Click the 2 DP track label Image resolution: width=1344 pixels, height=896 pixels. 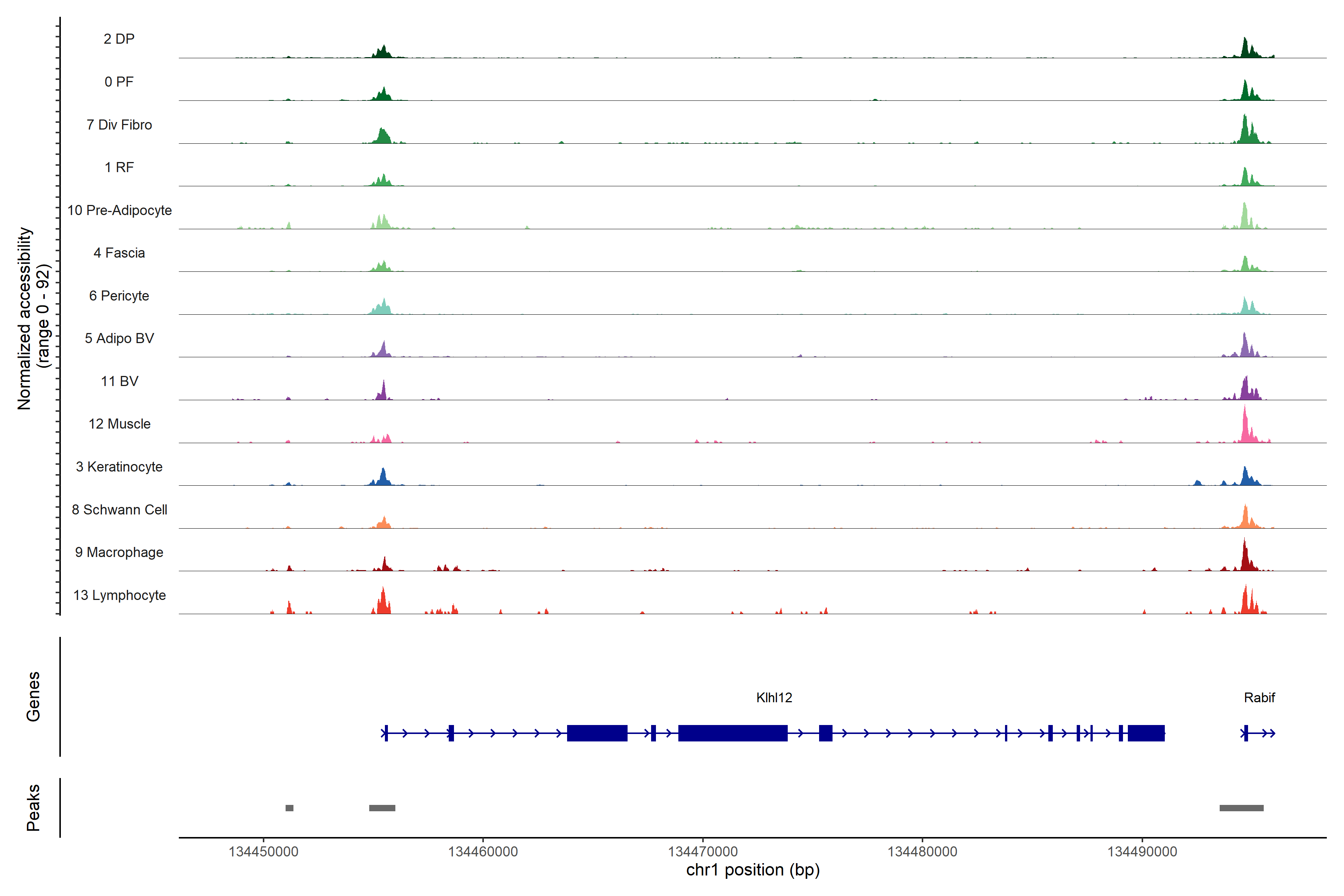119,39
